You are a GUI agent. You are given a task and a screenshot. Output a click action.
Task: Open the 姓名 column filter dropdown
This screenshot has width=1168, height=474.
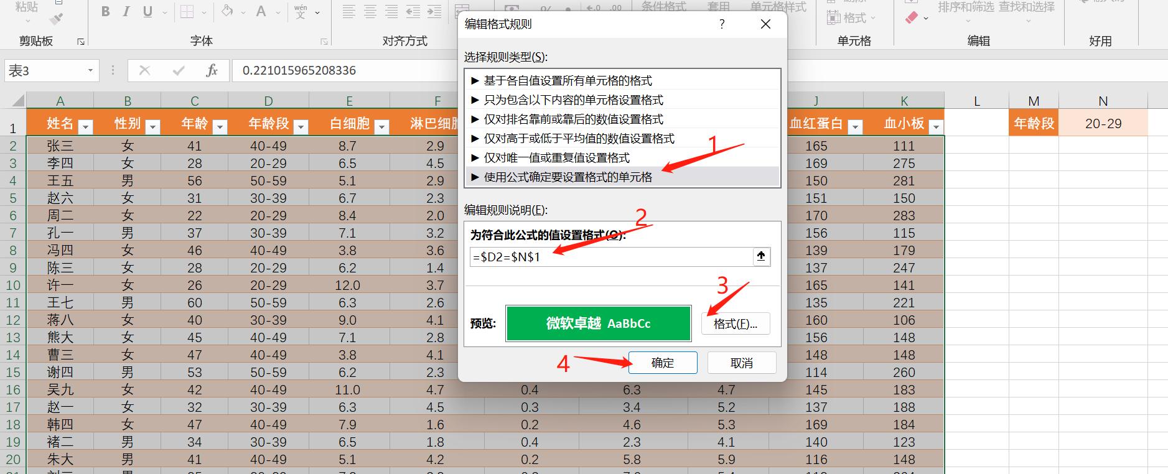point(86,127)
